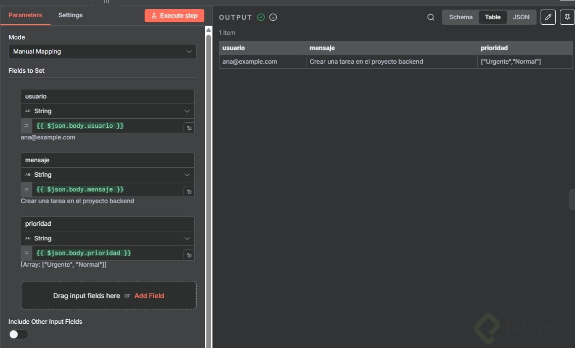Image resolution: width=575 pixels, height=348 pixels.
Task: Click the ana@example.com preview under usuario
Action: point(48,137)
